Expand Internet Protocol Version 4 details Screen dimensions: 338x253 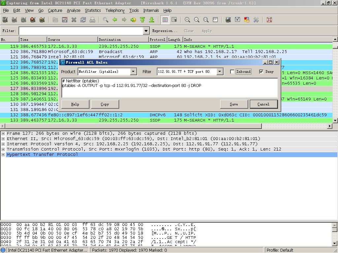pos(3,144)
